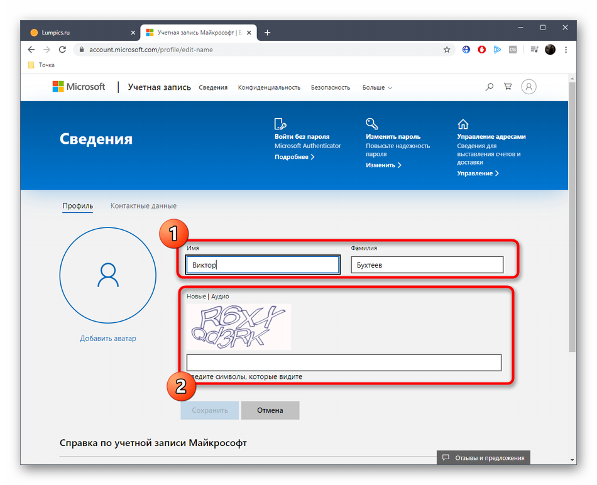Click the Отмена button
Image resolution: width=597 pixels, height=485 pixels.
coord(270,410)
